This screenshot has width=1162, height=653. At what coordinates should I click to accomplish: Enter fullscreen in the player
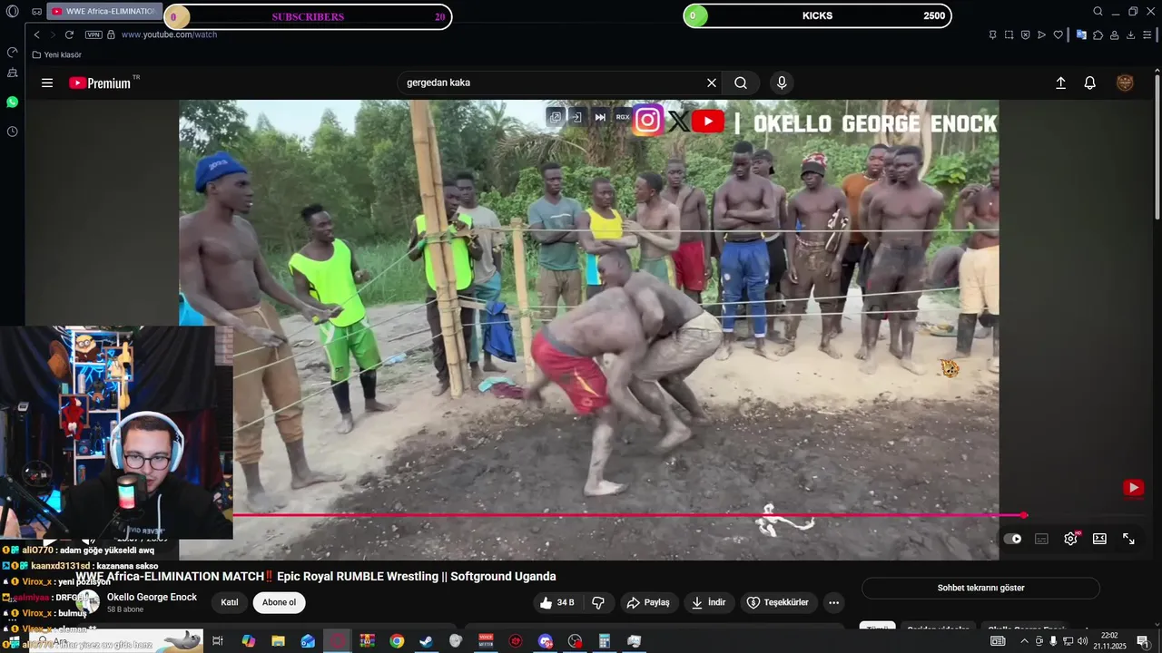(x=1128, y=539)
